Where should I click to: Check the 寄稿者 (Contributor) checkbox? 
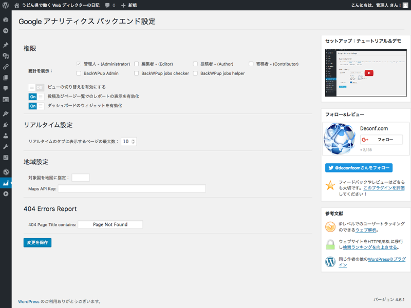(251, 64)
